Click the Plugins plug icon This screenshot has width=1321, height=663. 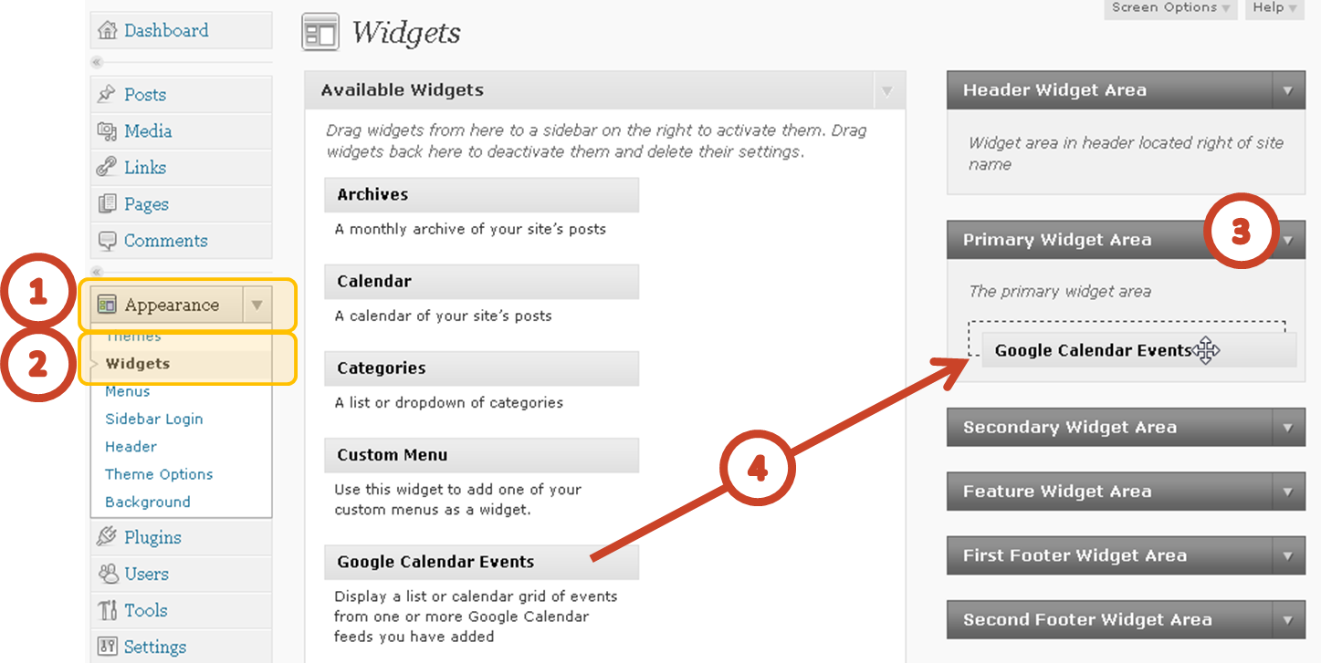108,537
